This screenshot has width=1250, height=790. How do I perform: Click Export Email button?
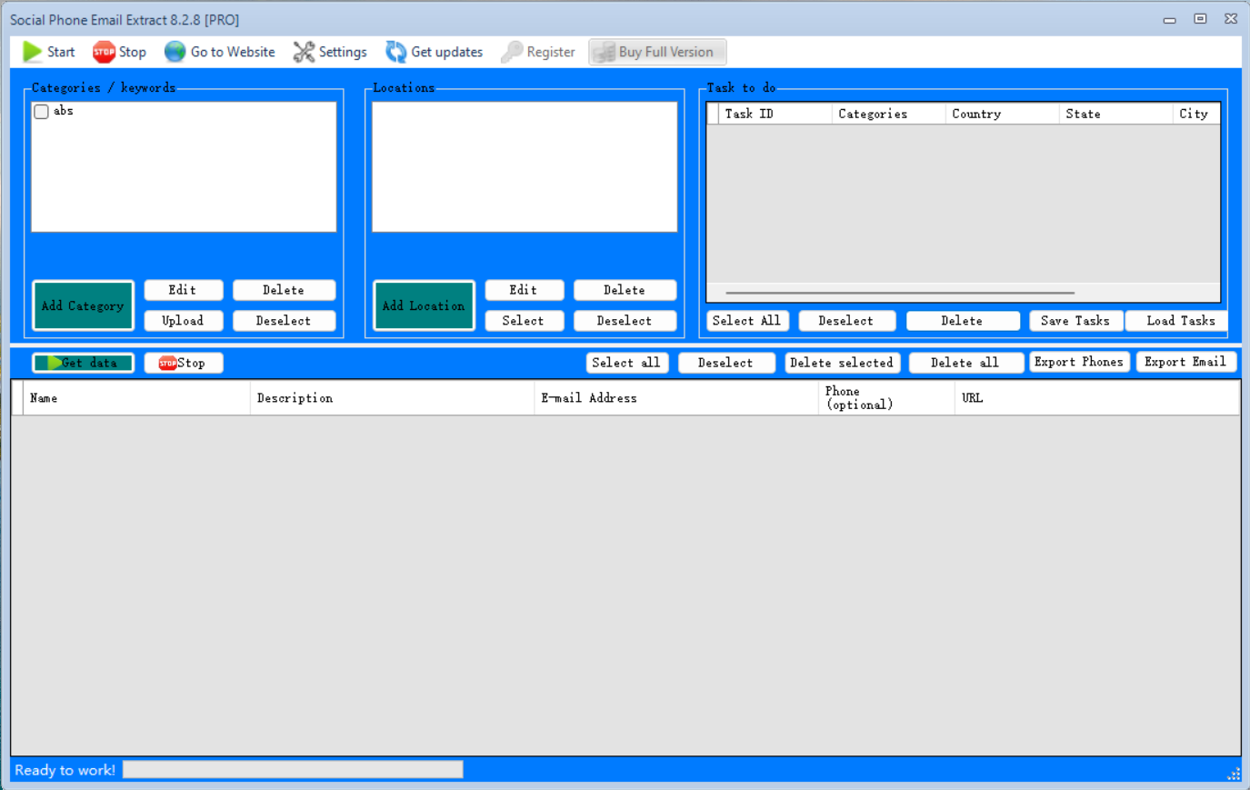[1185, 362]
